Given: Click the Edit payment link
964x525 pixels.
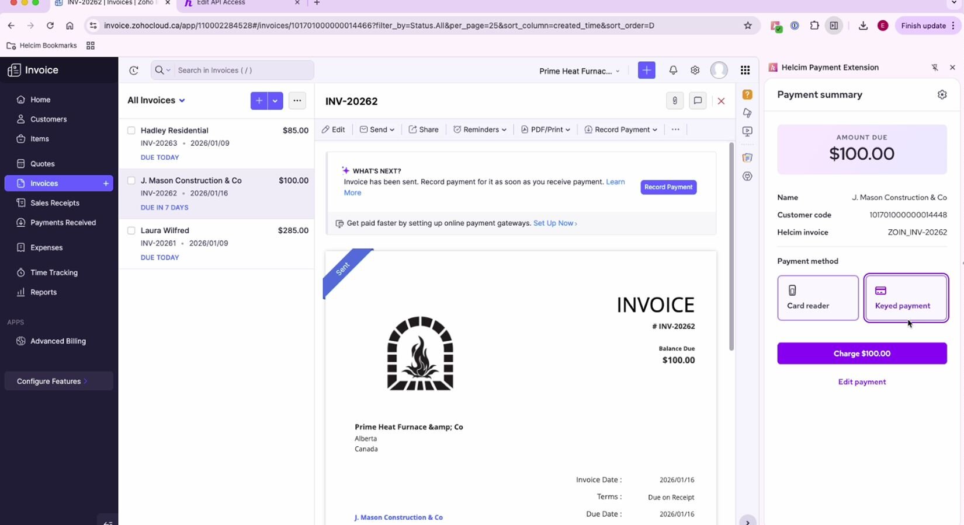Looking at the screenshot, I should [x=862, y=382].
